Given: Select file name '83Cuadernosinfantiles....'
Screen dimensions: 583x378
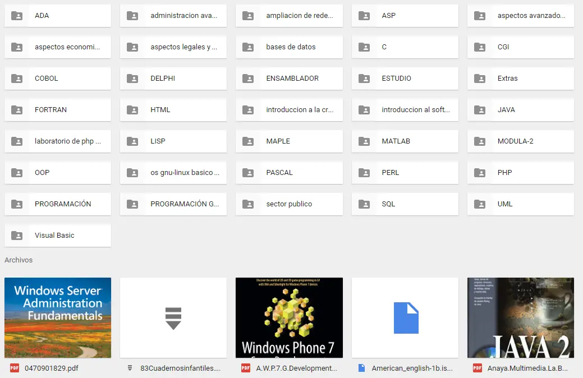Looking at the screenshot, I should (x=180, y=368).
